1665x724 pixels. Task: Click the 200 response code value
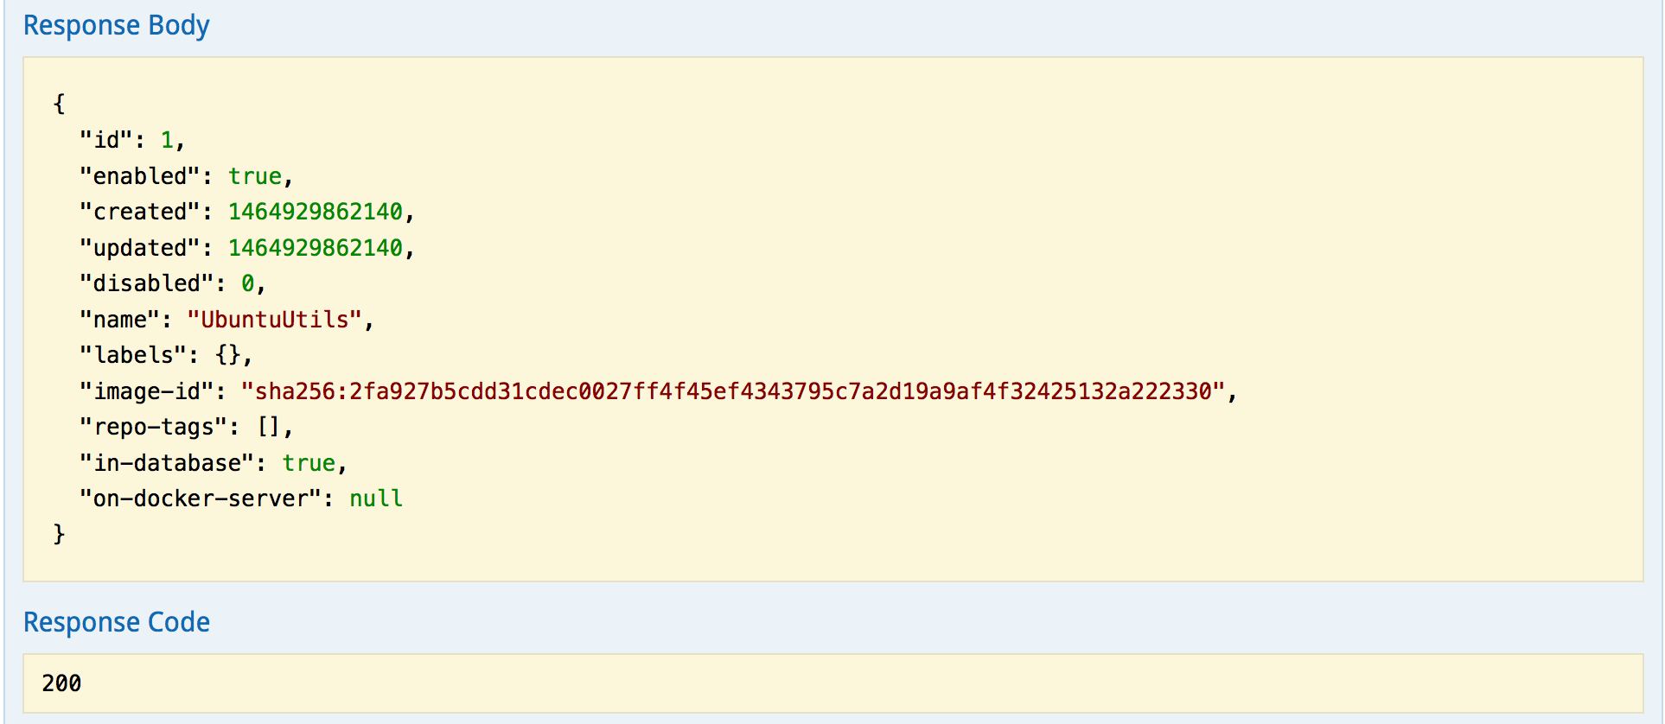point(61,683)
